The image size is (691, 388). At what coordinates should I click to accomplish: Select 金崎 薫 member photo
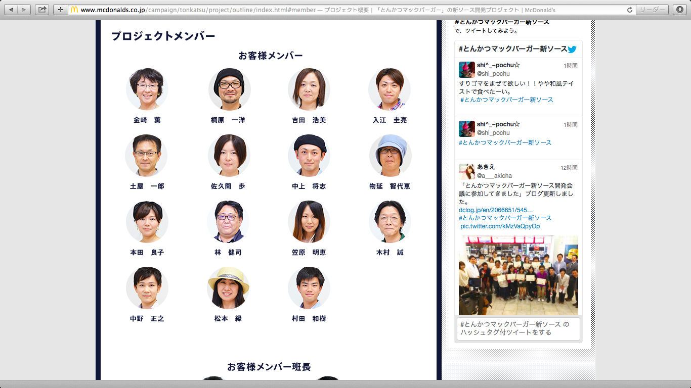147,89
